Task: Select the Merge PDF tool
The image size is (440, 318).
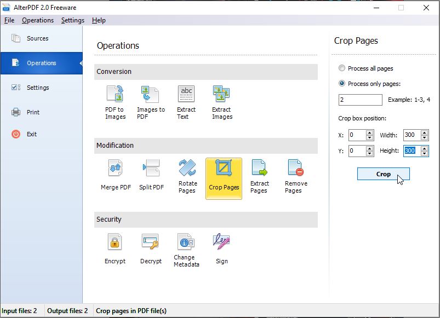Action: click(x=116, y=176)
